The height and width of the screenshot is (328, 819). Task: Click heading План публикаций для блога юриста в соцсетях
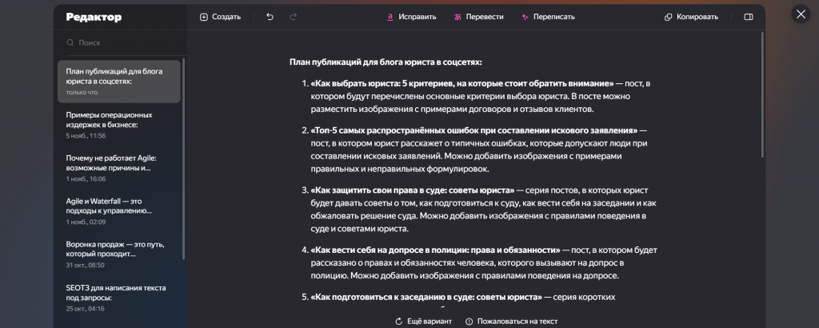386,62
